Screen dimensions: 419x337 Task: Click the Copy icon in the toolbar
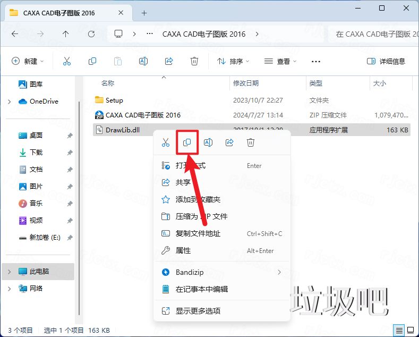click(92, 61)
